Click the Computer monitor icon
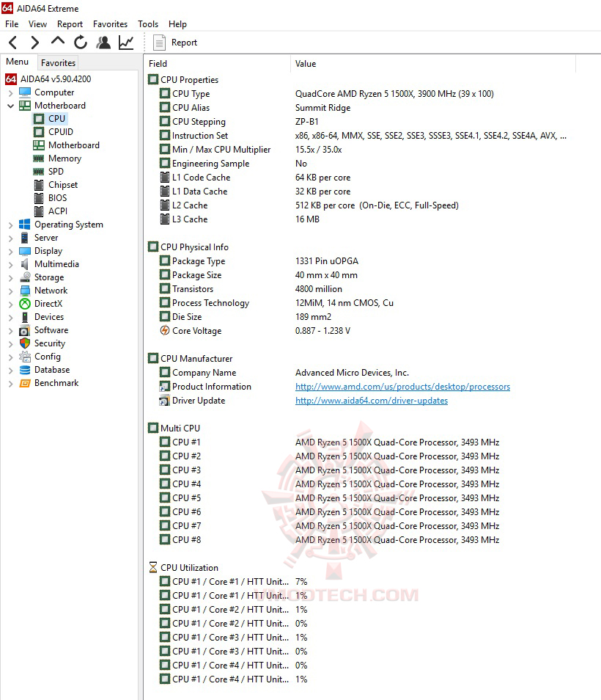 coord(25,92)
